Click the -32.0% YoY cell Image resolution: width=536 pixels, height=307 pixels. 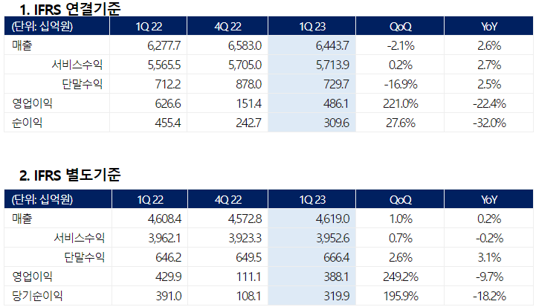489,123
